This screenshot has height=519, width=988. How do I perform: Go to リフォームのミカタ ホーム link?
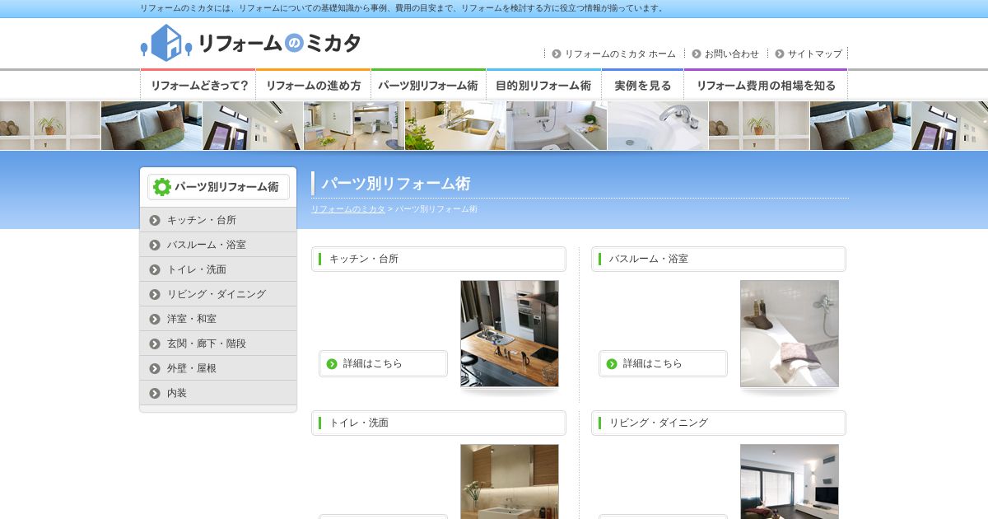(x=620, y=54)
